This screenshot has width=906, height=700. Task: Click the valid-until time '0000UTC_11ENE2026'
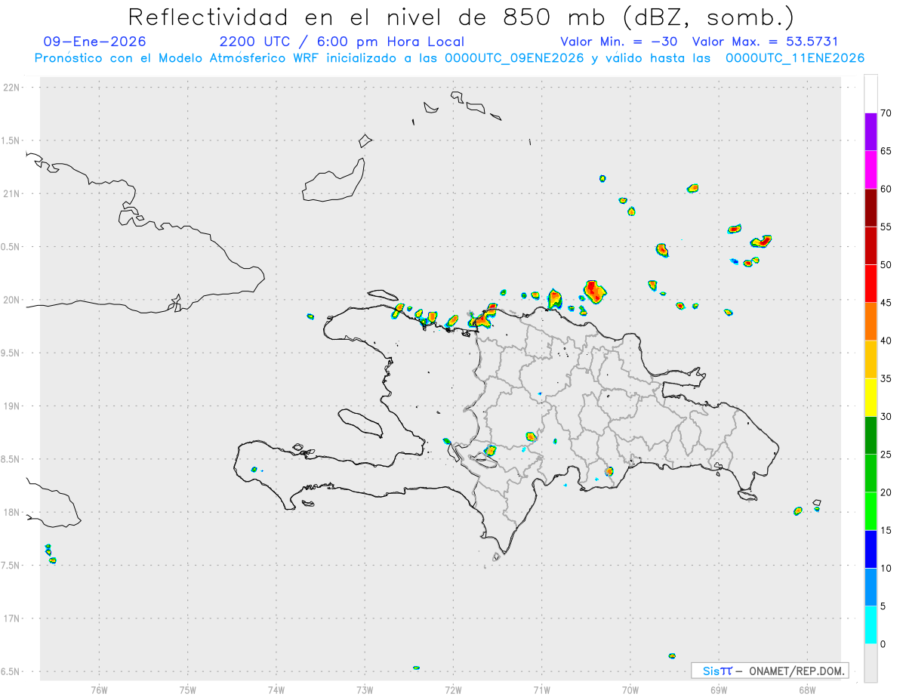[x=795, y=58]
